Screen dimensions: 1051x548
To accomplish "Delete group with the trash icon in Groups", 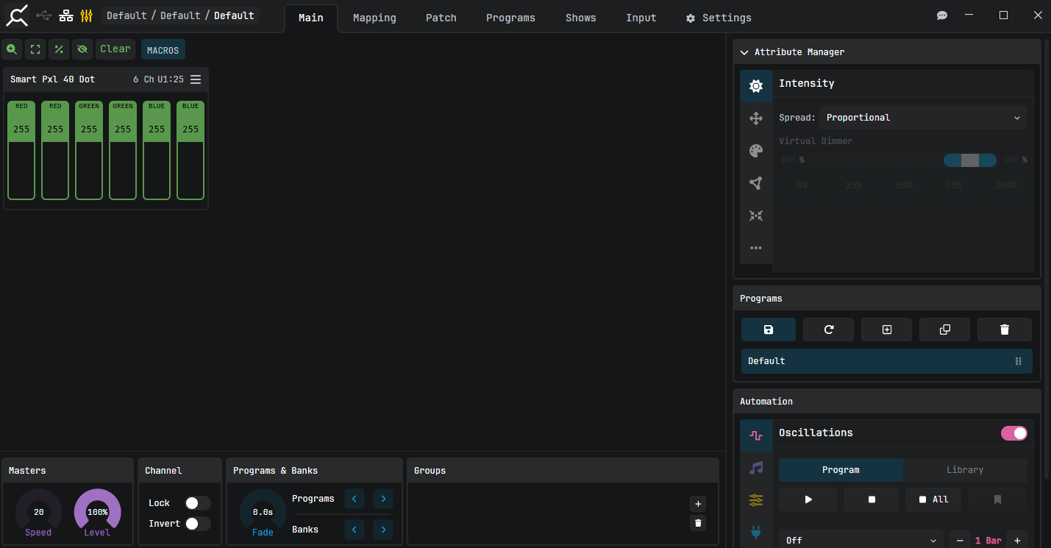I will 699,523.
